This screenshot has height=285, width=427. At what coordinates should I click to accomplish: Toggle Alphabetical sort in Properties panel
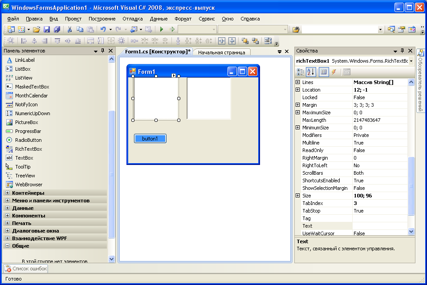click(x=311, y=72)
